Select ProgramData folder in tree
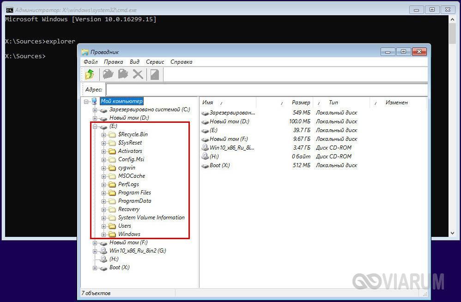Image resolution: width=461 pixels, height=302 pixels. click(x=135, y=201)
